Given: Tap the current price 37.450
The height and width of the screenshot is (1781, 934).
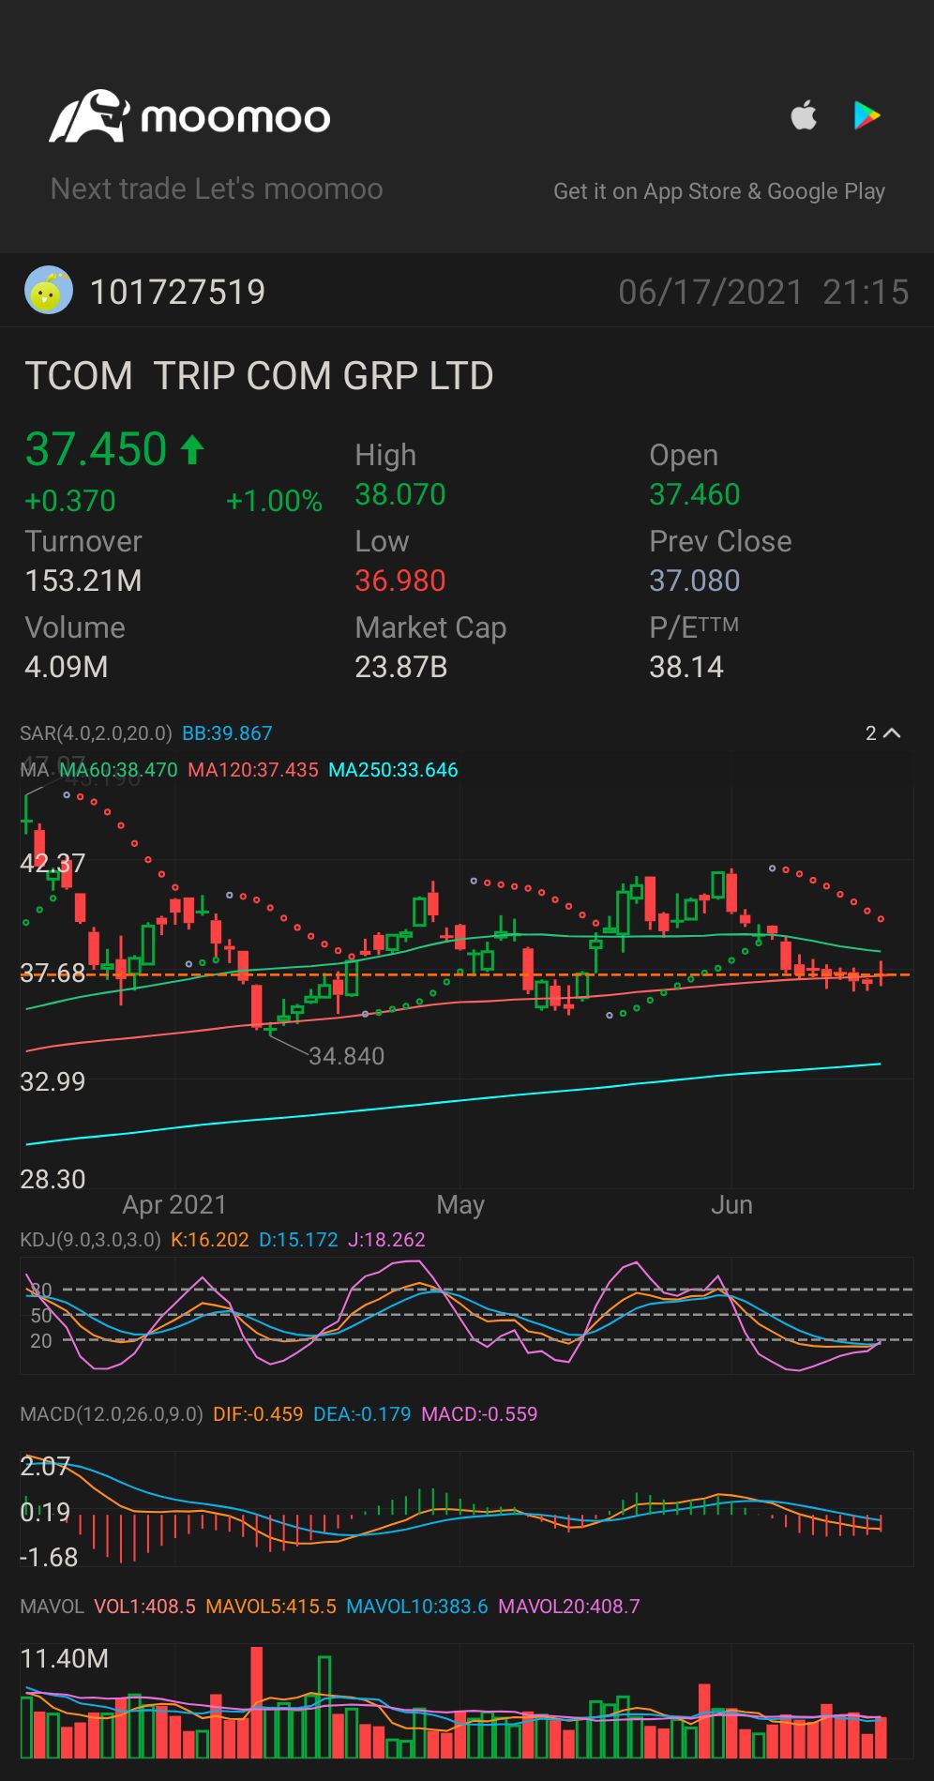Looking at the screenshot, I should point(97,449).
